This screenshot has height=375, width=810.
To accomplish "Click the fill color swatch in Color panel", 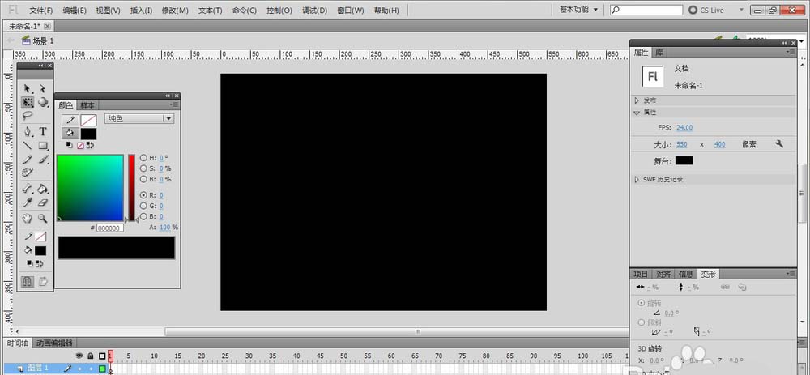I will point(88,134).
